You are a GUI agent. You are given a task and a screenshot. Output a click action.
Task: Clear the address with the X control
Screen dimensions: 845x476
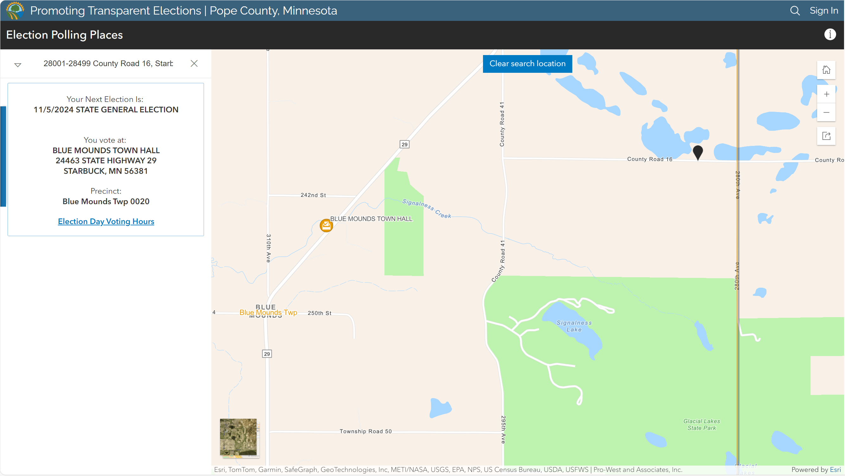pyautogui.click(x=194, y=63)
